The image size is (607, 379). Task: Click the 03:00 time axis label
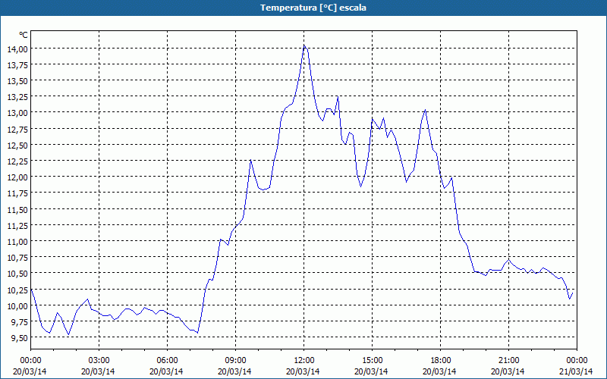[x=99, y=361]
